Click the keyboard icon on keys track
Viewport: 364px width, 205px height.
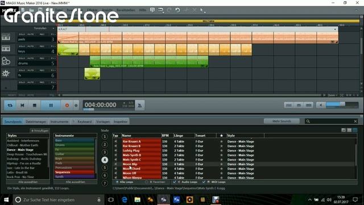[6, 49]
